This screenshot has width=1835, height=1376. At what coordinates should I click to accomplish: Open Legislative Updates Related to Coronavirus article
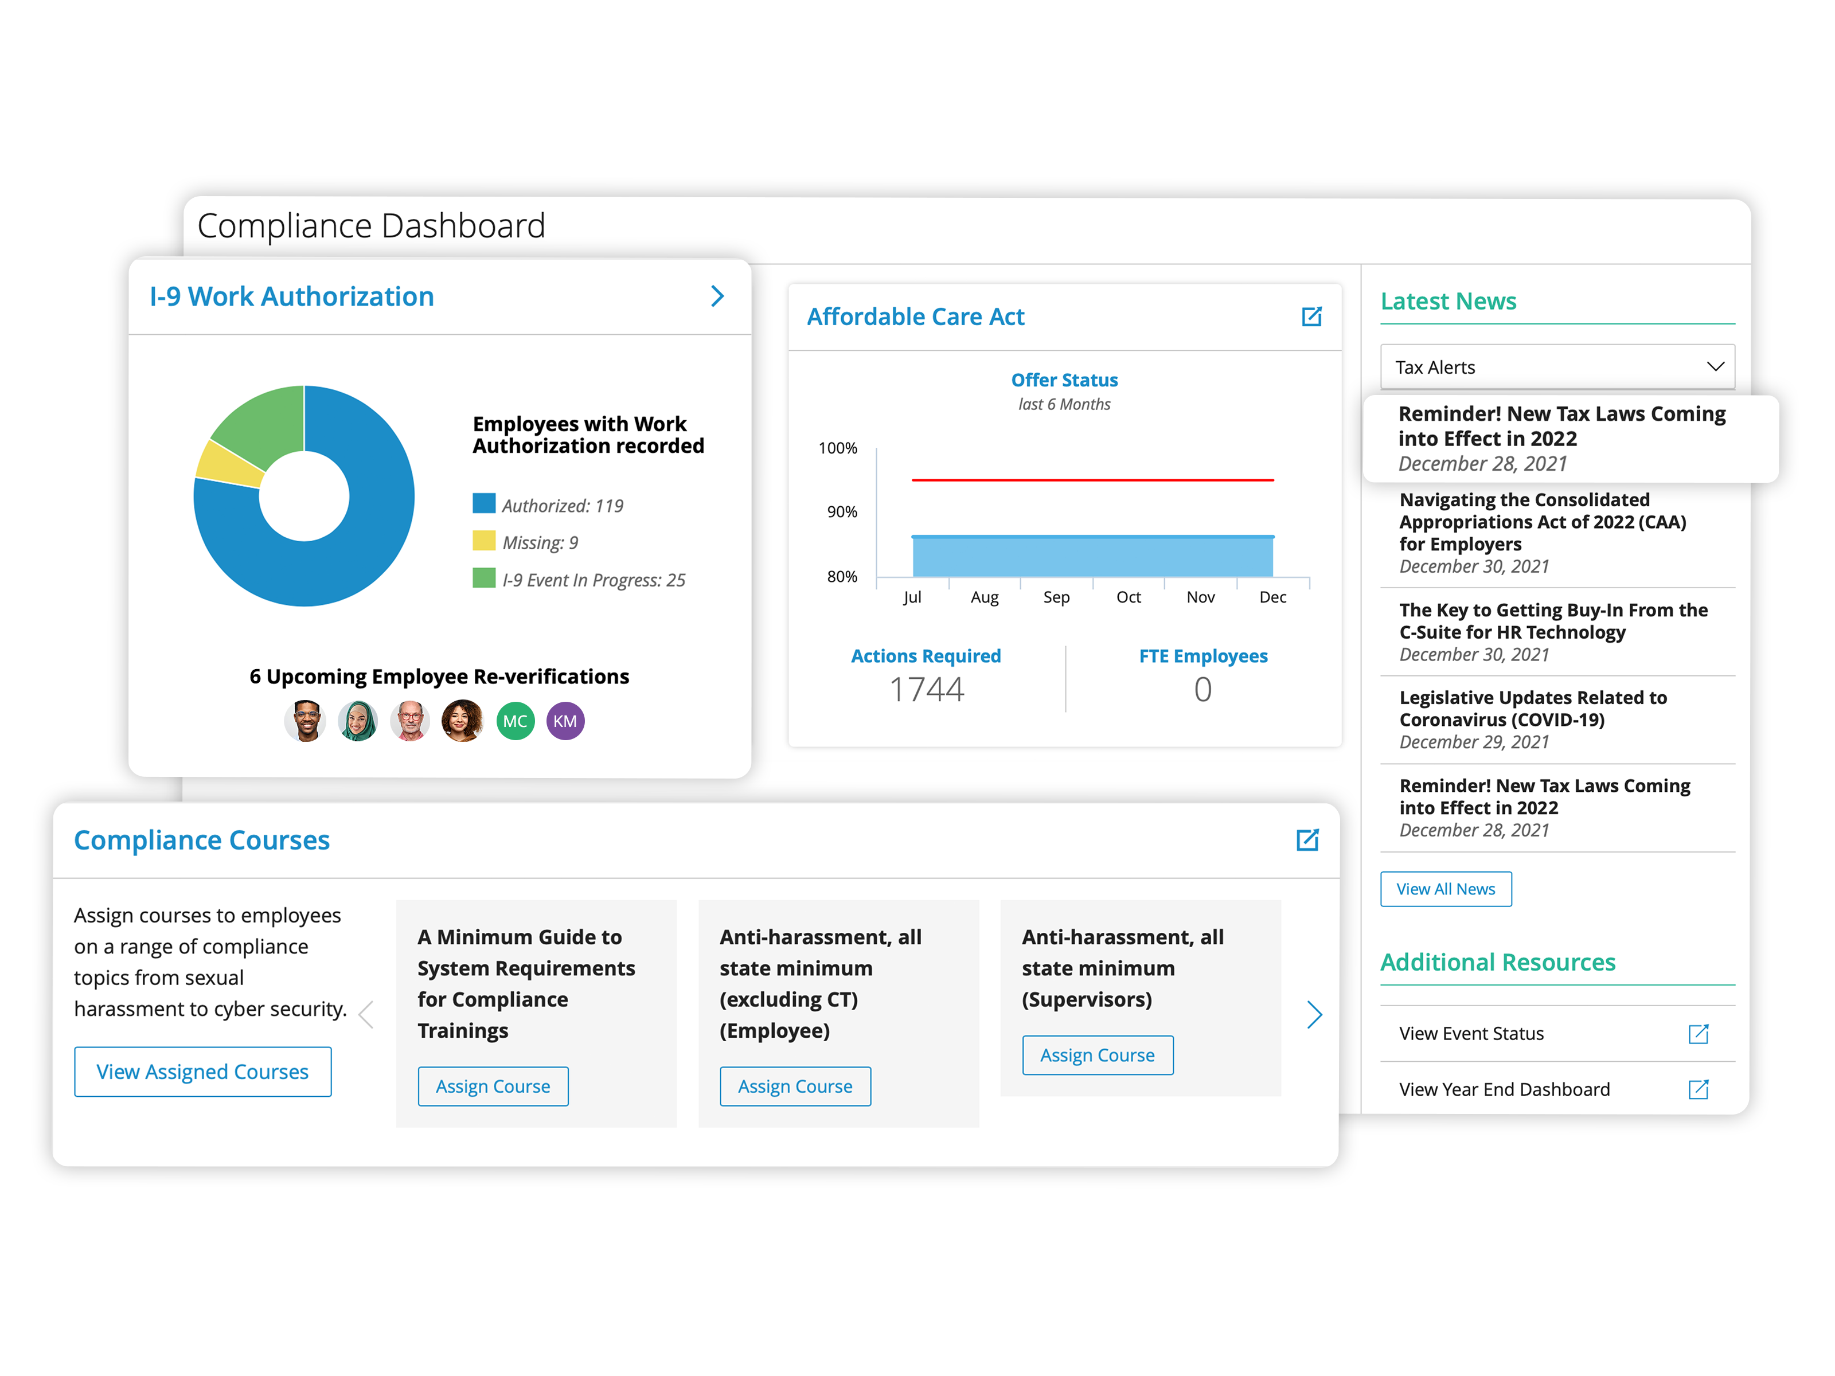tap(1532, 708)
